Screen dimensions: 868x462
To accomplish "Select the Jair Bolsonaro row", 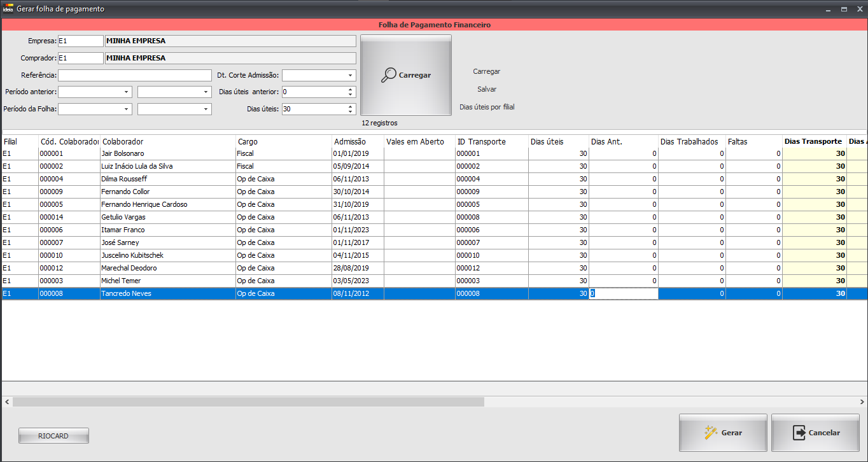I will [x=123, y=153].
